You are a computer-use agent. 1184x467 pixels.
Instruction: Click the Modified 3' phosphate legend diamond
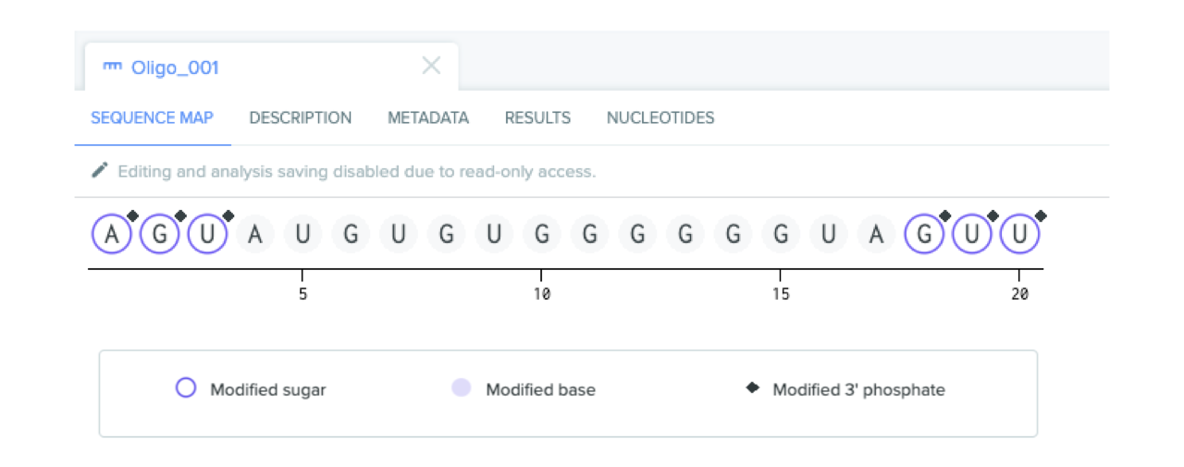[x=753, y=388]
